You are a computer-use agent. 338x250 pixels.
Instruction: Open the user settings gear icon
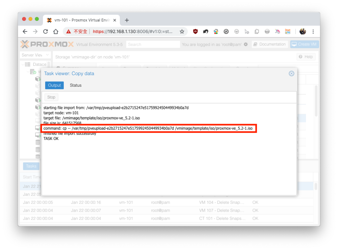click(x=246, y=44)
